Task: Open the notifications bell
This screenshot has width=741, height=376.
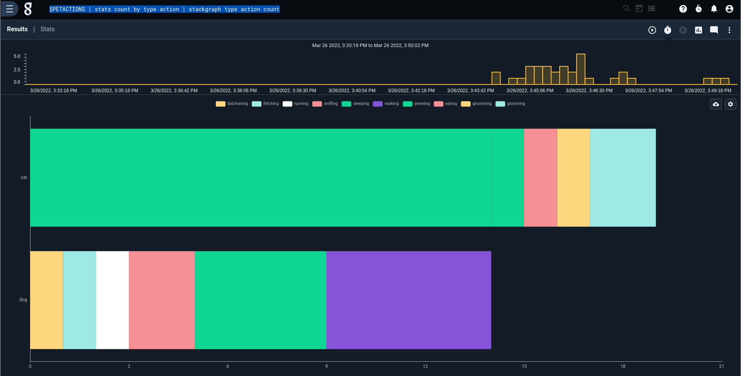Action: tap(714, 9)
